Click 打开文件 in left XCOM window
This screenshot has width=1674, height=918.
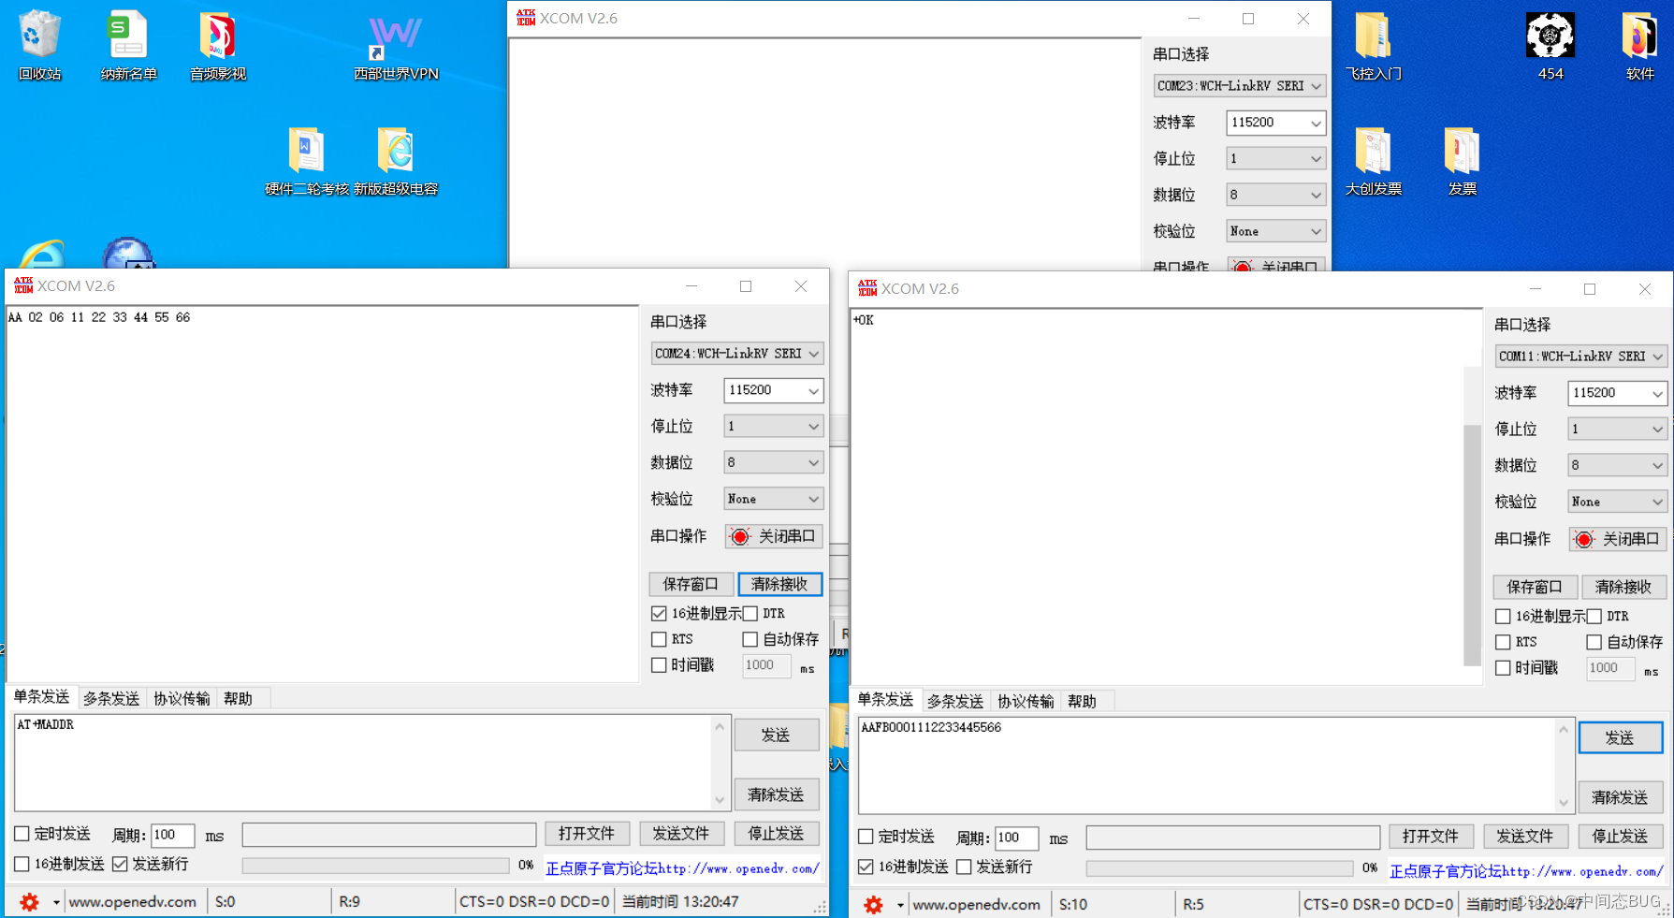[x=587, y=834]
